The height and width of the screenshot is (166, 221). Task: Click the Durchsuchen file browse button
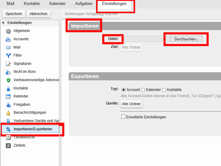[x=186, y=39]
